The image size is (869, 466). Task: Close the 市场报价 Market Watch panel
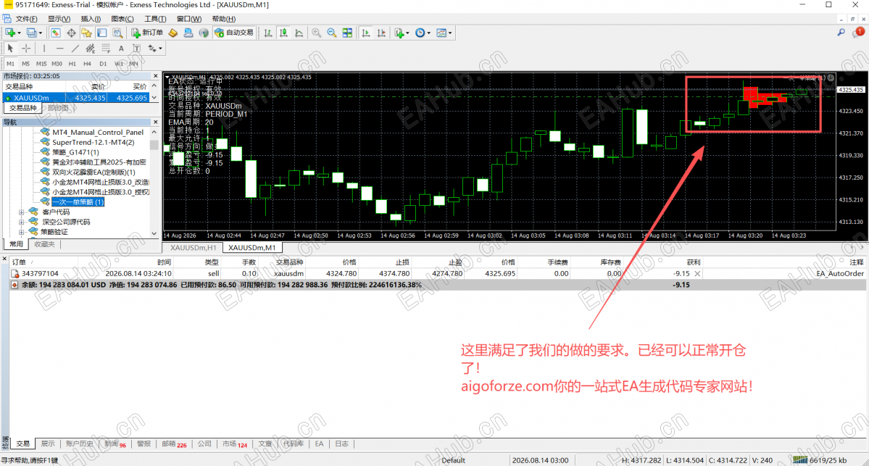155,76
